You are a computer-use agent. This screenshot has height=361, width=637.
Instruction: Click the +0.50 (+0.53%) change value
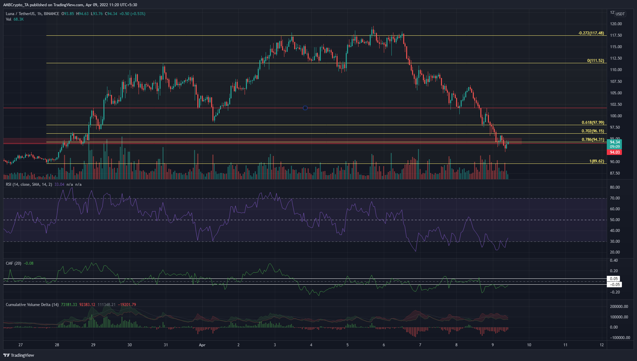132,14
